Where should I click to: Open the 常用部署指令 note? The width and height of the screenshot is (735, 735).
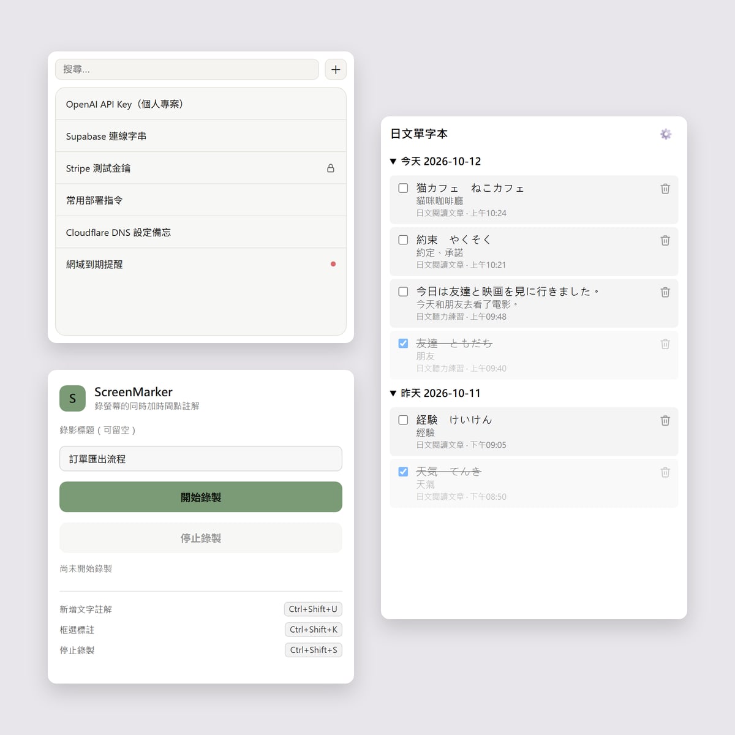[x=201, y=200]
